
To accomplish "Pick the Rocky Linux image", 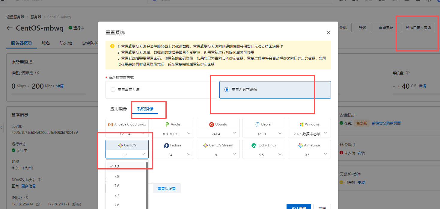I will pyautogui.click(x=263, y=145).
